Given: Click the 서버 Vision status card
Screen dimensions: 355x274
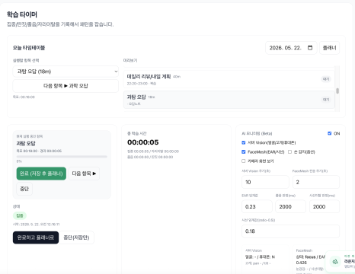Looking at the screenshot, I should coord(265,260).
